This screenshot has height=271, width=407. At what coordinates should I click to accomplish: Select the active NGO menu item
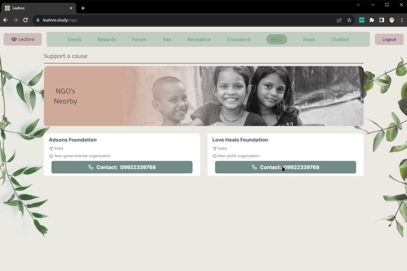click(x=276, y=39)
